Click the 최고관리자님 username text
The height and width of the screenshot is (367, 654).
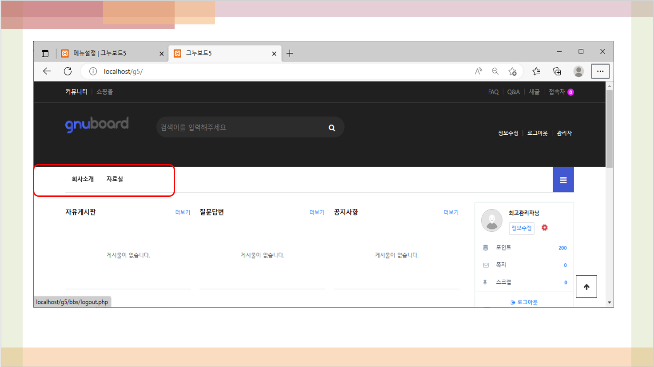[524, 213]
